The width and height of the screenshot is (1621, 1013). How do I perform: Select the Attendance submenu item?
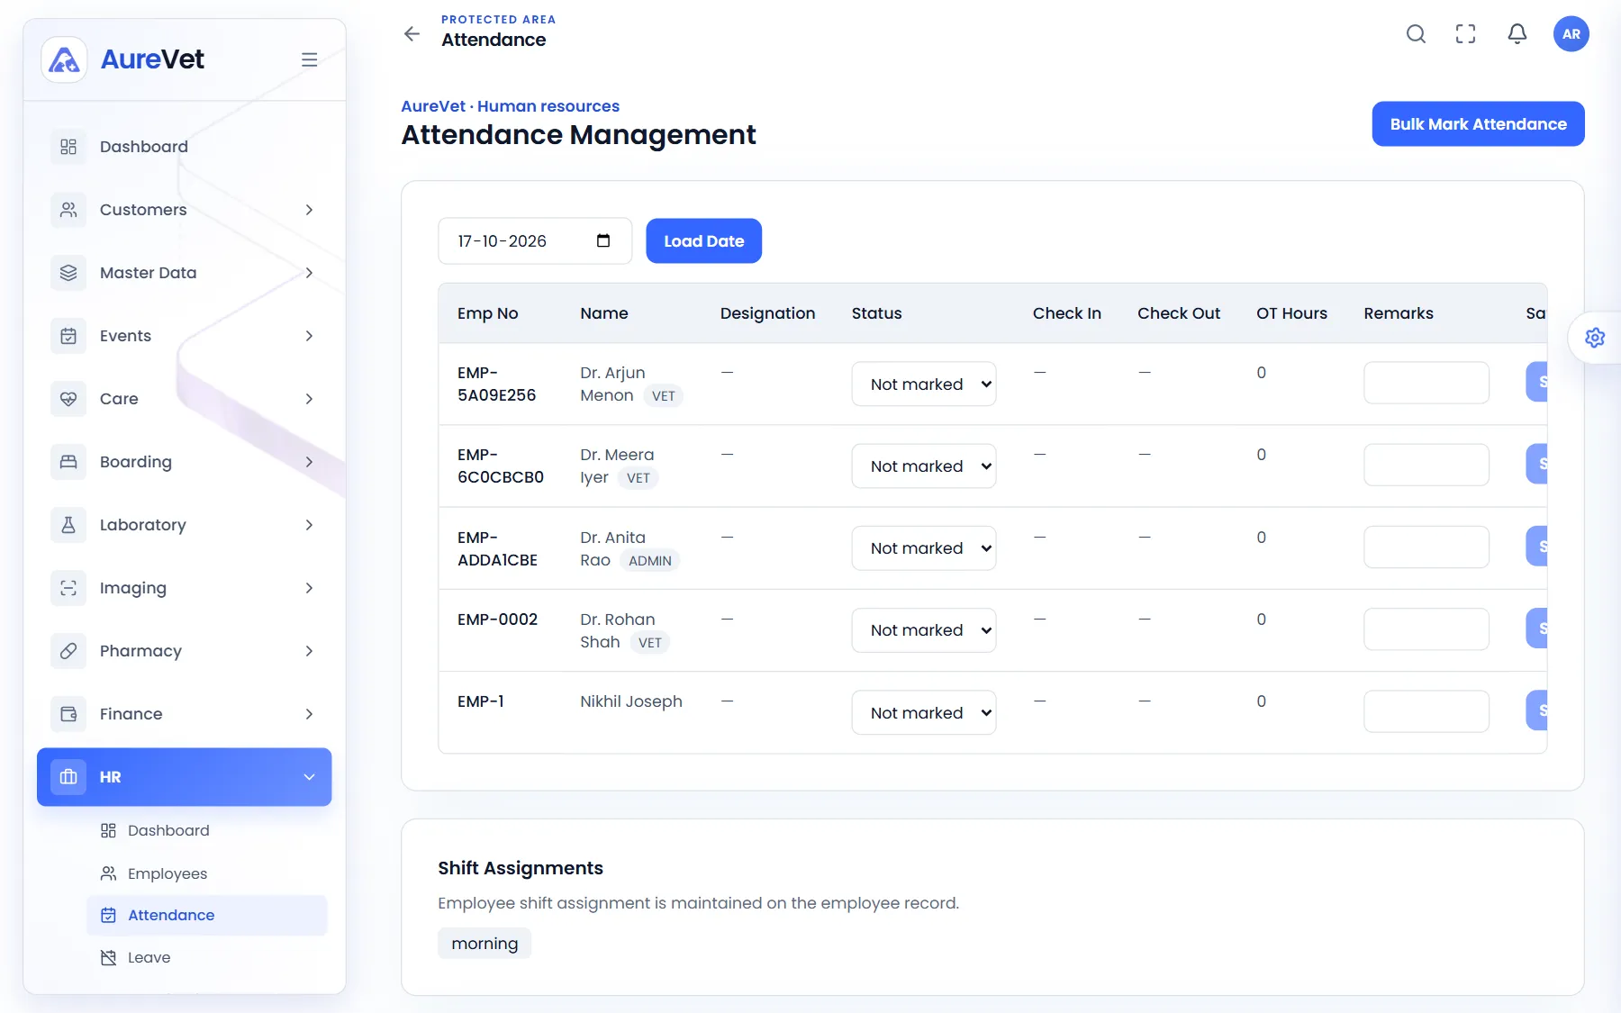coord(207,915)
